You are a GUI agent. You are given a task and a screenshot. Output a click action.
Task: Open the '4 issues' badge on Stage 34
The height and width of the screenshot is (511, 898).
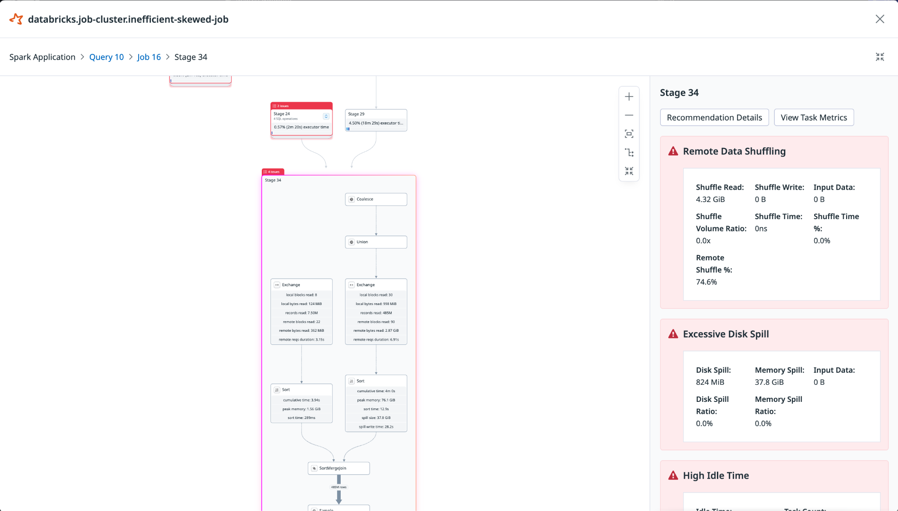[x=273, y=172]
